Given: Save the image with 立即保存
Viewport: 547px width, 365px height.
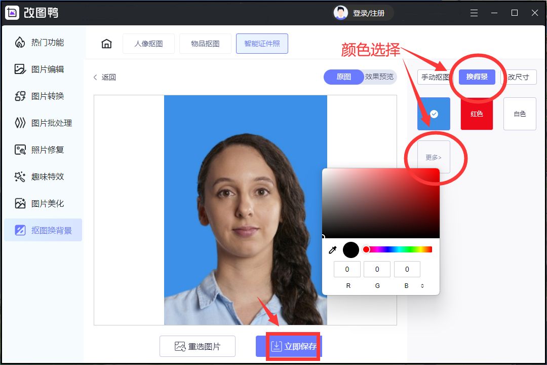Looking at the screenshot, I should tap(293, 346).
